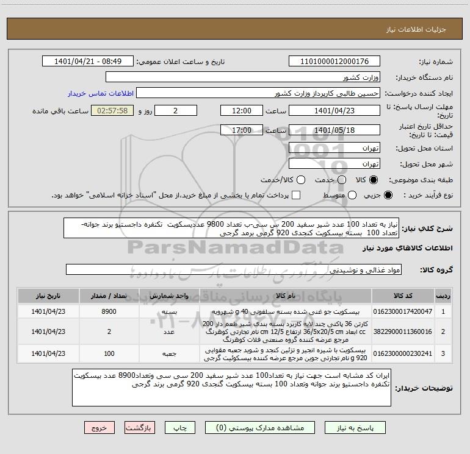This screenshot has height=454, width=470.
Task: Click the ردیف column header
Action: click(443, 296)
